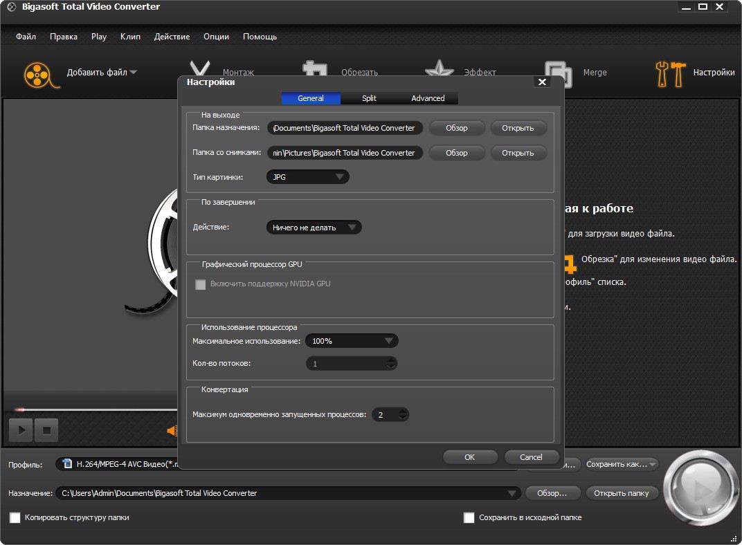The image size is (742, 545).
Task: Switch to the Split tab
Action: coord(369,98)
